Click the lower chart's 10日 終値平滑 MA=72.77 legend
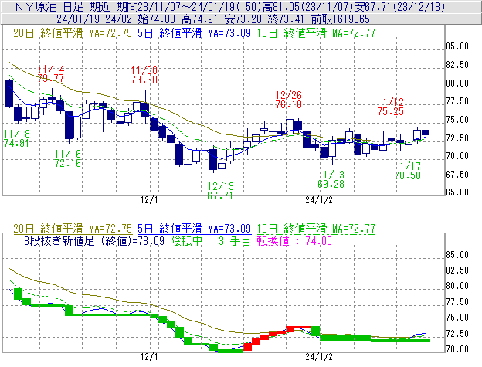Screen dimensions: 482x367 [316, 229]
